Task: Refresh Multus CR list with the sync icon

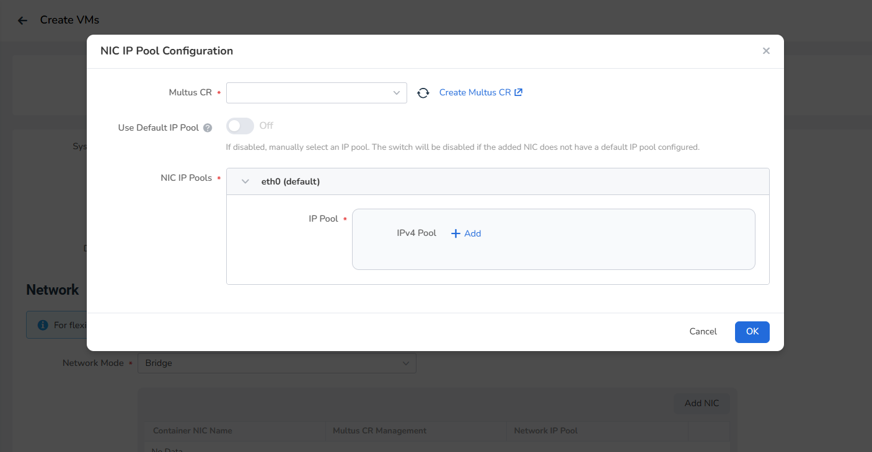Action: point(423,92)
